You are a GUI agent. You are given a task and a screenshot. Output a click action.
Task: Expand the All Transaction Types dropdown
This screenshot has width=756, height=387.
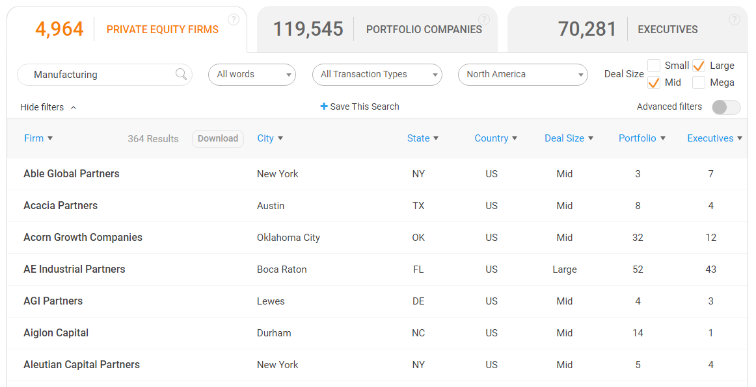[x=377, y=74]
